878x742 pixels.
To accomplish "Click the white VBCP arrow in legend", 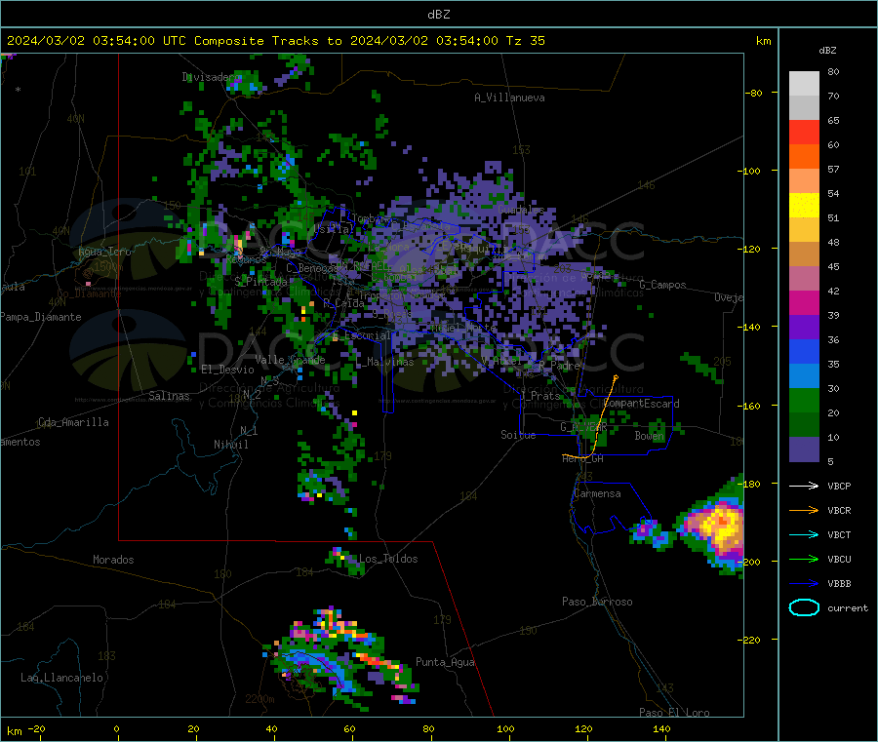I will (804, 486).
